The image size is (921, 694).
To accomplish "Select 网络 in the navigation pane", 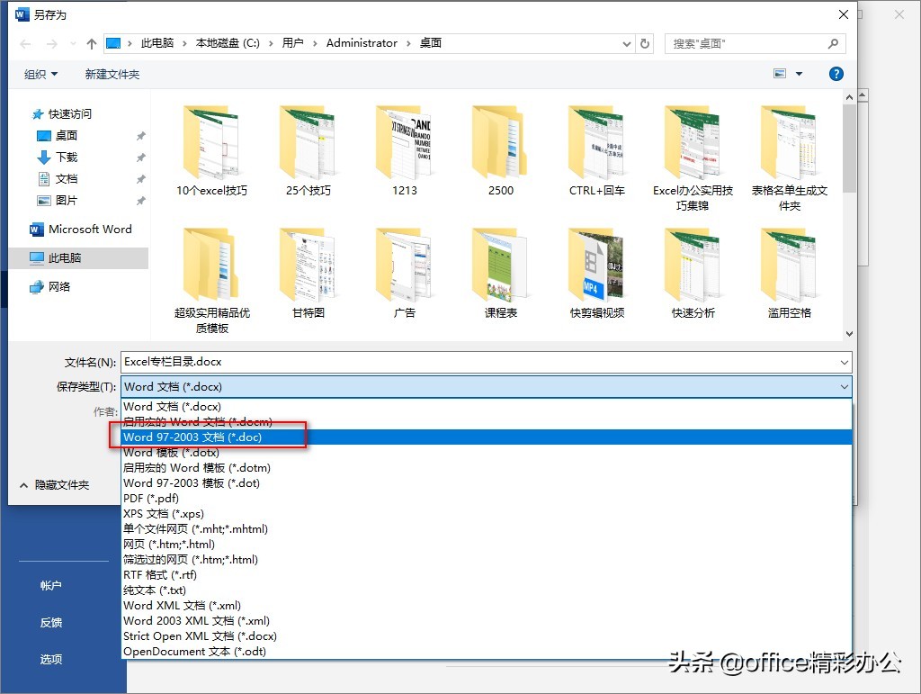I will (x=58, y=287).
